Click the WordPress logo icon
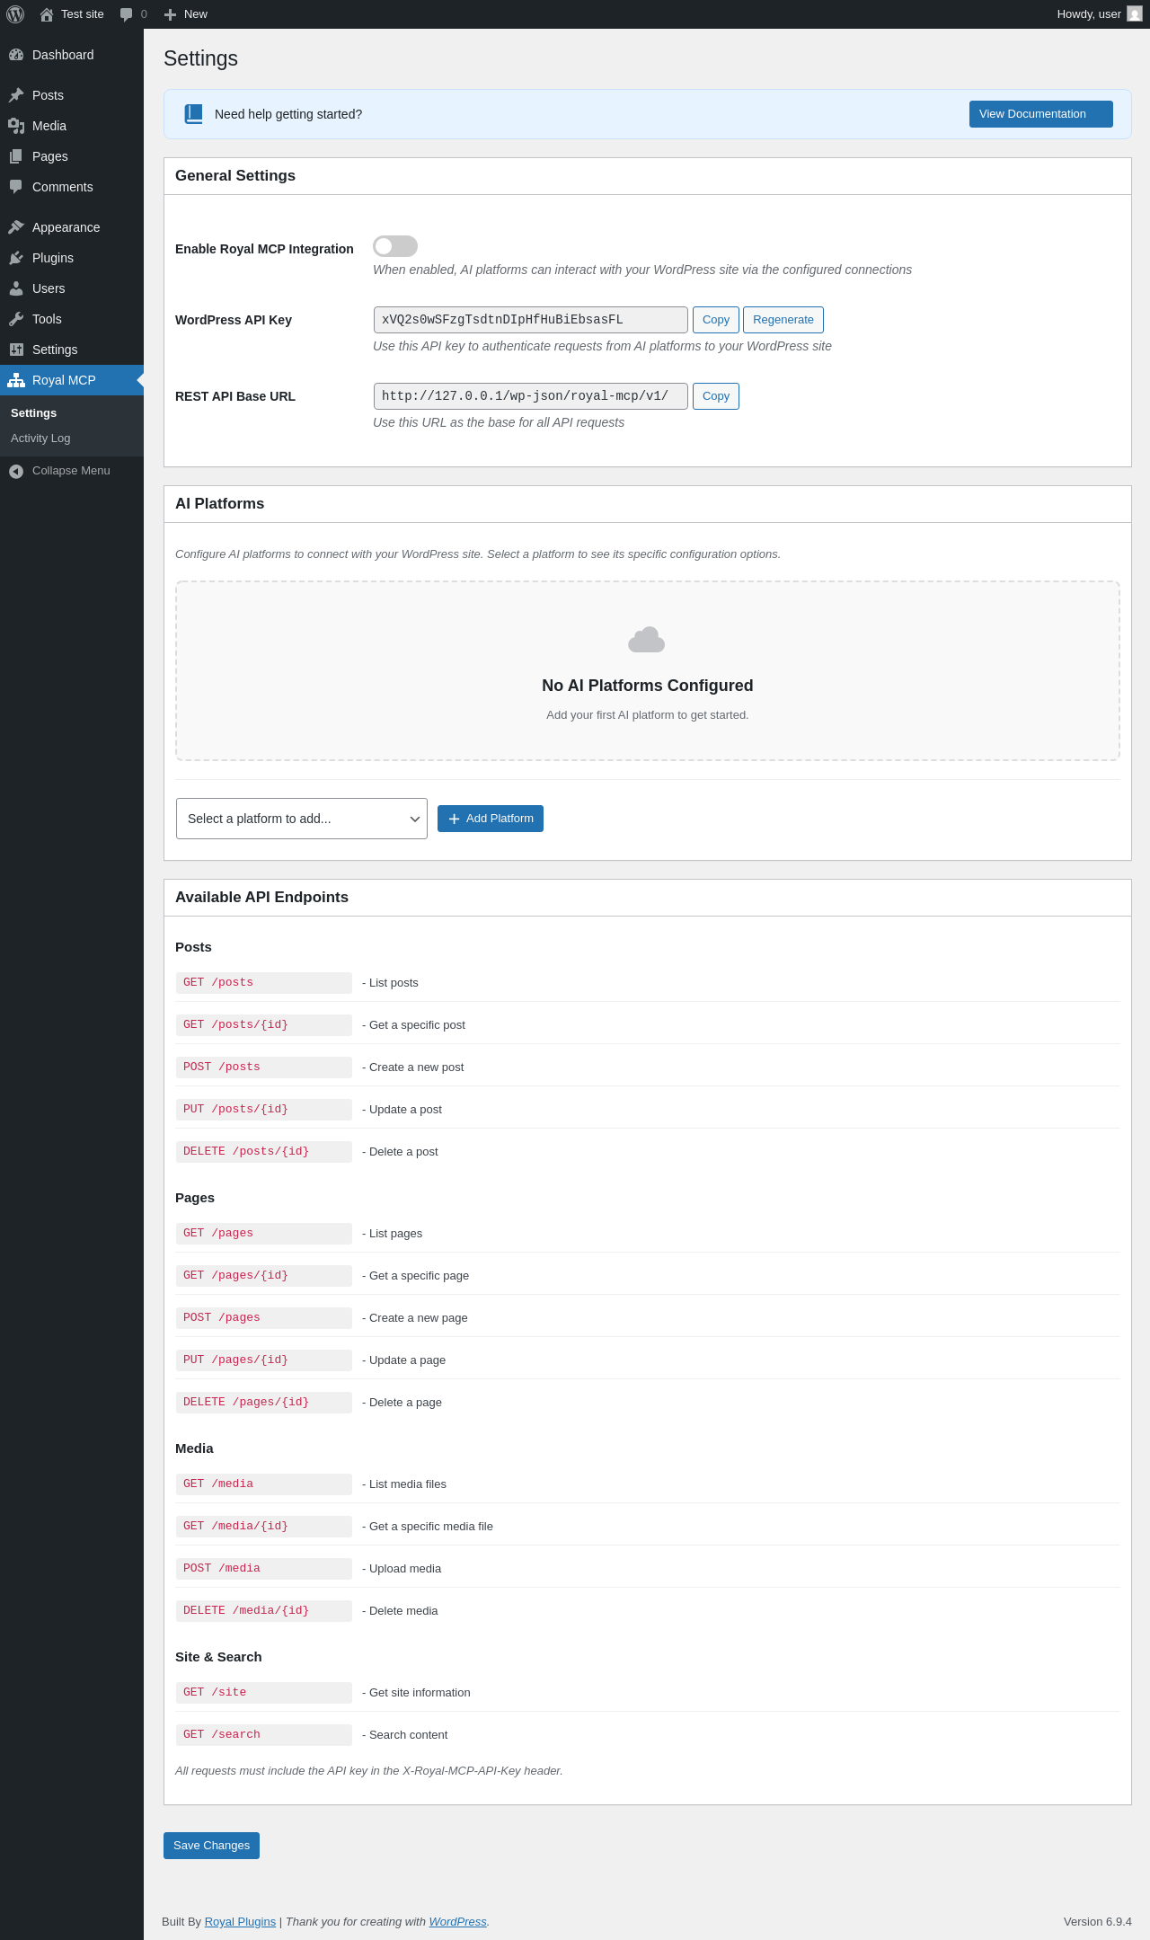The image size is (1150, 1940). pos(15,14)
